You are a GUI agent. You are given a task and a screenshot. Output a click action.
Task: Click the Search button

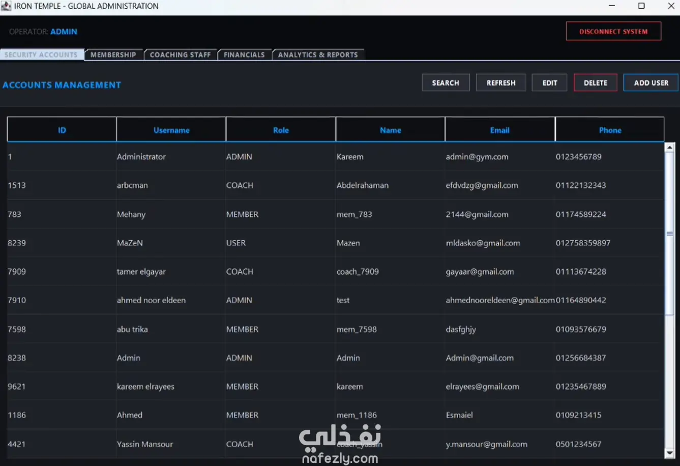pyautogui.click(x=446, y=82)
